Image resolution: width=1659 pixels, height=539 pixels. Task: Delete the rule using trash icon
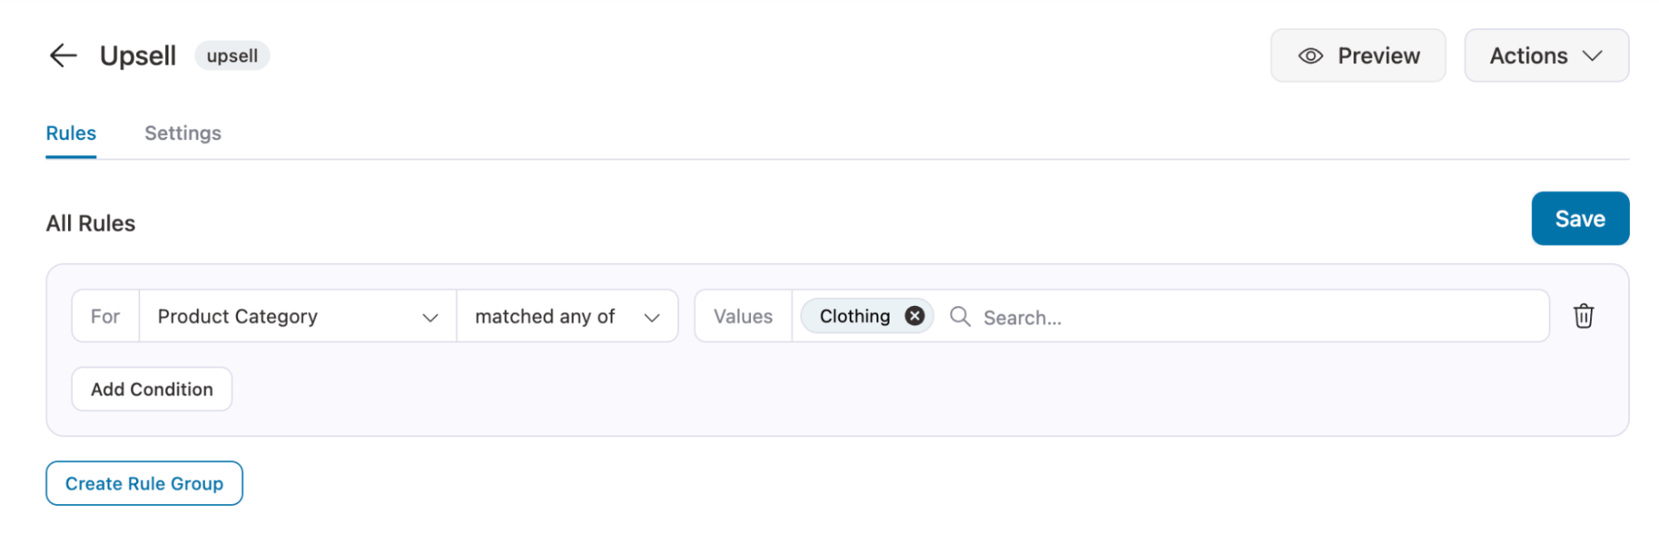tap(1583, 316)
